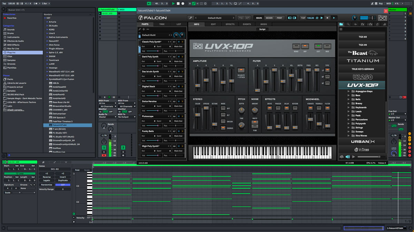
Task: Launch the str10_100 clip in FalconVSTx64 track
Action: (x=100, y=13)
